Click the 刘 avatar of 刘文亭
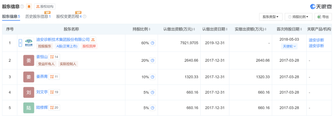The width and height of the screenshot is (335, 119). click(x=29, y=92)
